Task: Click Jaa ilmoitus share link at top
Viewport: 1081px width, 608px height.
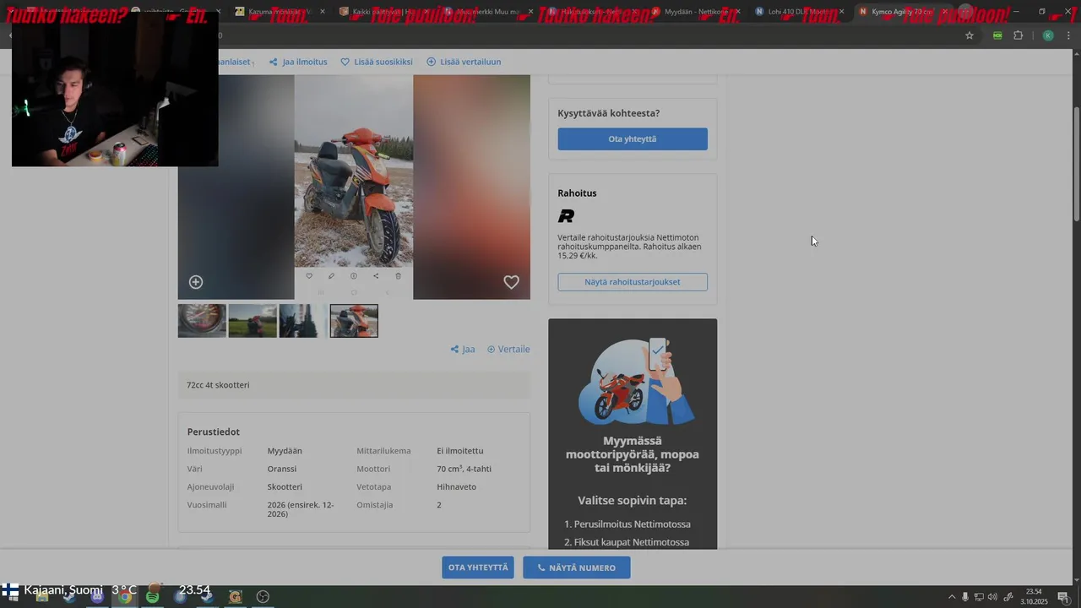Action: (x=298, y=62)
